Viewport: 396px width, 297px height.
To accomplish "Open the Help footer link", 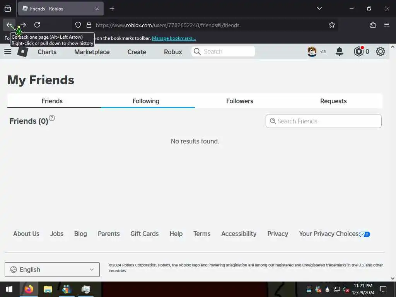I will [x=176, y=234].
